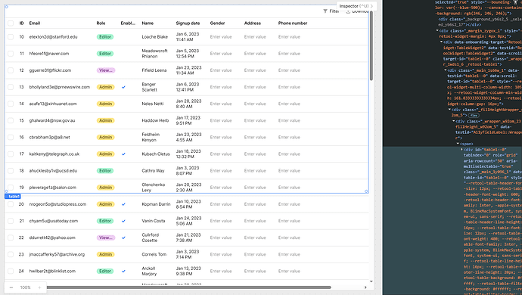
Task: Check the row checkbox for ID 18
Action: pos(11,171)
